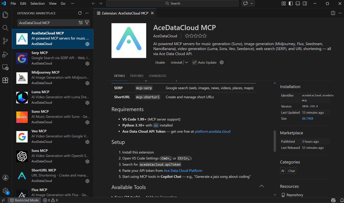Open the Edit menu
Image resolution: width=344 pixels, height=203 pixels.
click(x=23, y=3)
